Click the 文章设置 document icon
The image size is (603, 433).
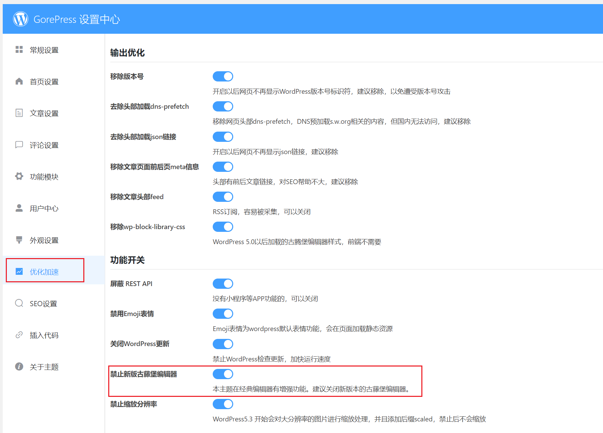(x=19, y=113)
